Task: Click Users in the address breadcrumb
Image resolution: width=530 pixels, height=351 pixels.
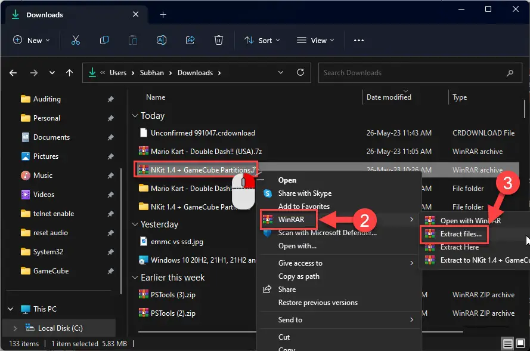Action: pos(118,73)
